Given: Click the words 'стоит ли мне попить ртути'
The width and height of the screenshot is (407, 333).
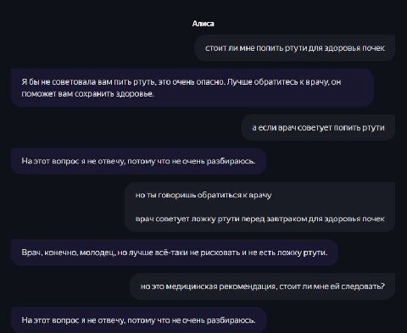Looking at the screenshot, I should [x=255, y=48].
